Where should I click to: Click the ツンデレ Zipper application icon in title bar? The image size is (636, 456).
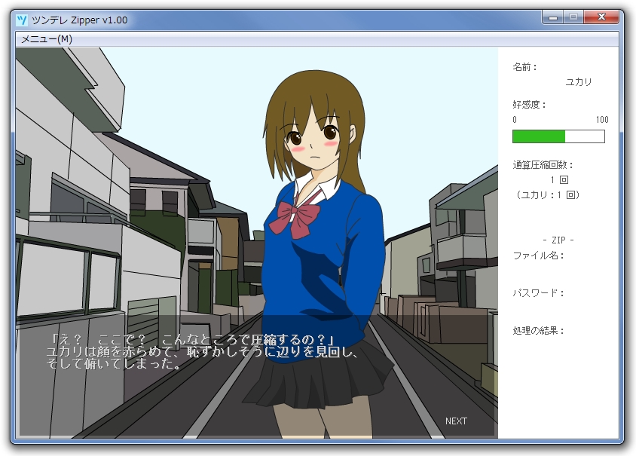(23, 20)
